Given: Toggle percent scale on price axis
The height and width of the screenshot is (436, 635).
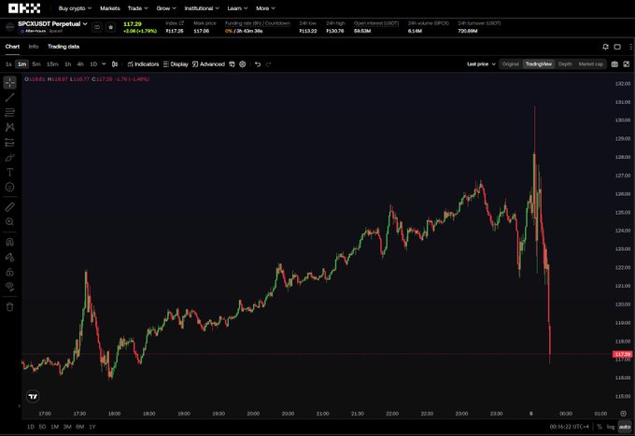Looking at the screenshot, I should coord(600,427).
